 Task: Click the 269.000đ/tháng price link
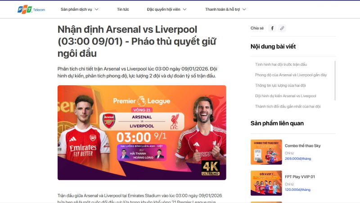coord(298,159)
